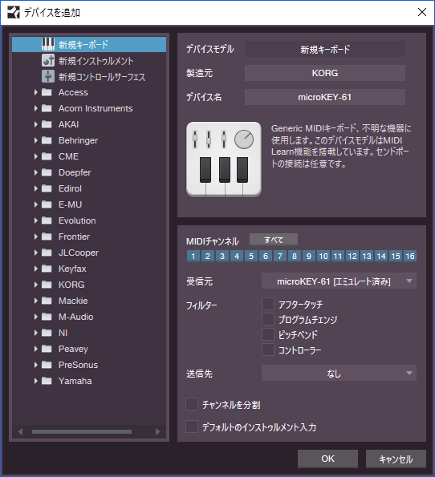Image resolution: width=435 pixels, height=477 pixels.
Task: Check デフォルトのインストゥルメント入力 option
Action: (192, 426)
